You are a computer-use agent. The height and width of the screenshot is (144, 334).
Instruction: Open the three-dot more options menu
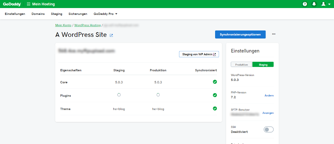(x=274, y=34)
